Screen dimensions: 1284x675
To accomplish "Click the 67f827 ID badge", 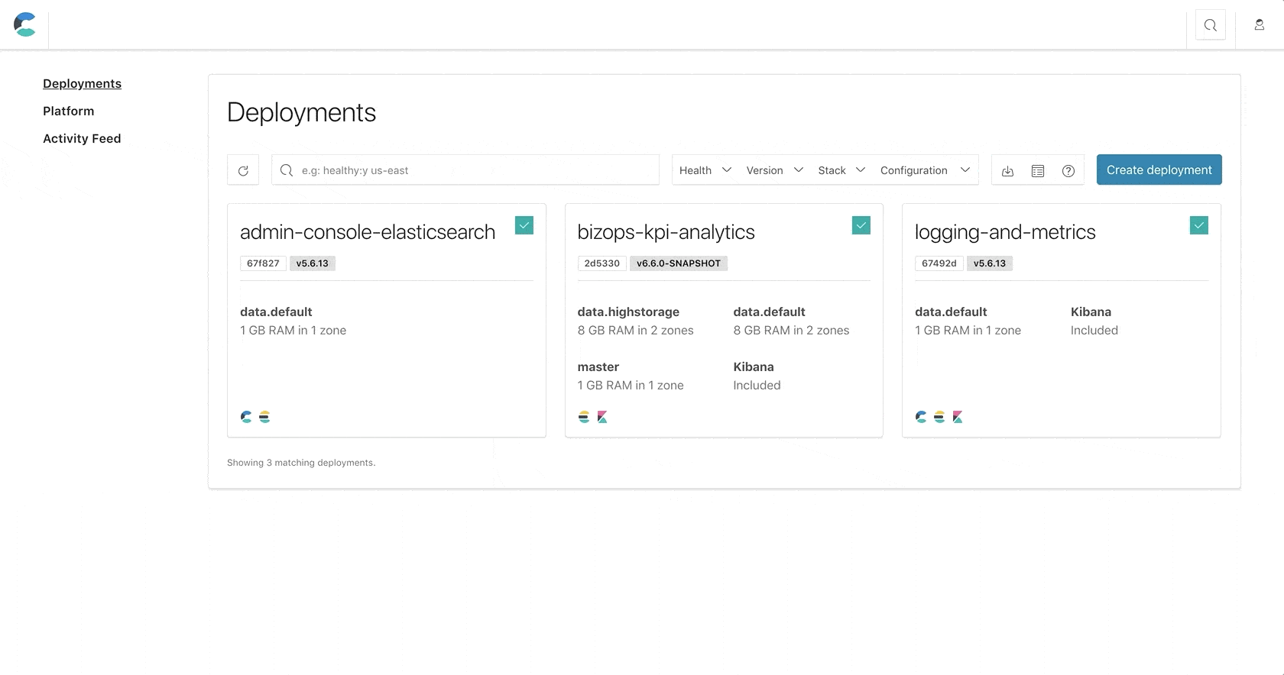I will (x=263, y=263).
